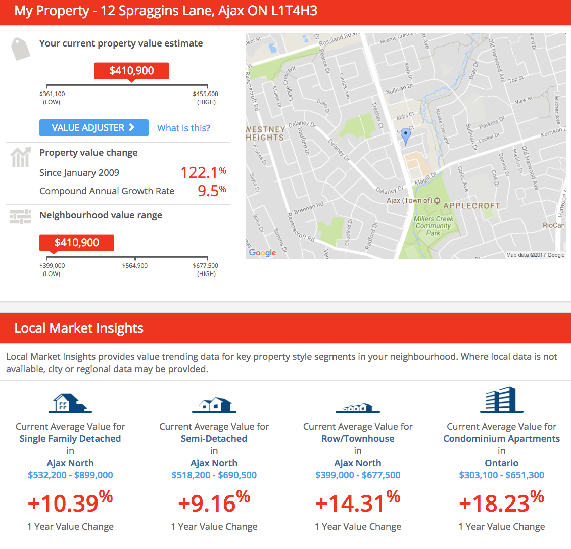Click the Westney Heights map label
Screen dimensions: 571x549
(265, 133)
